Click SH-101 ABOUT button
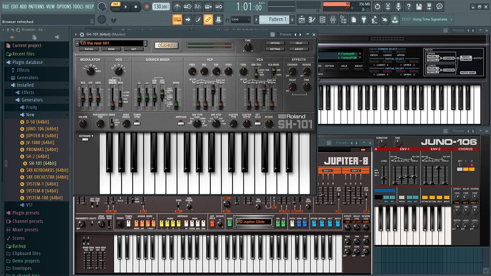 [299, 49]
